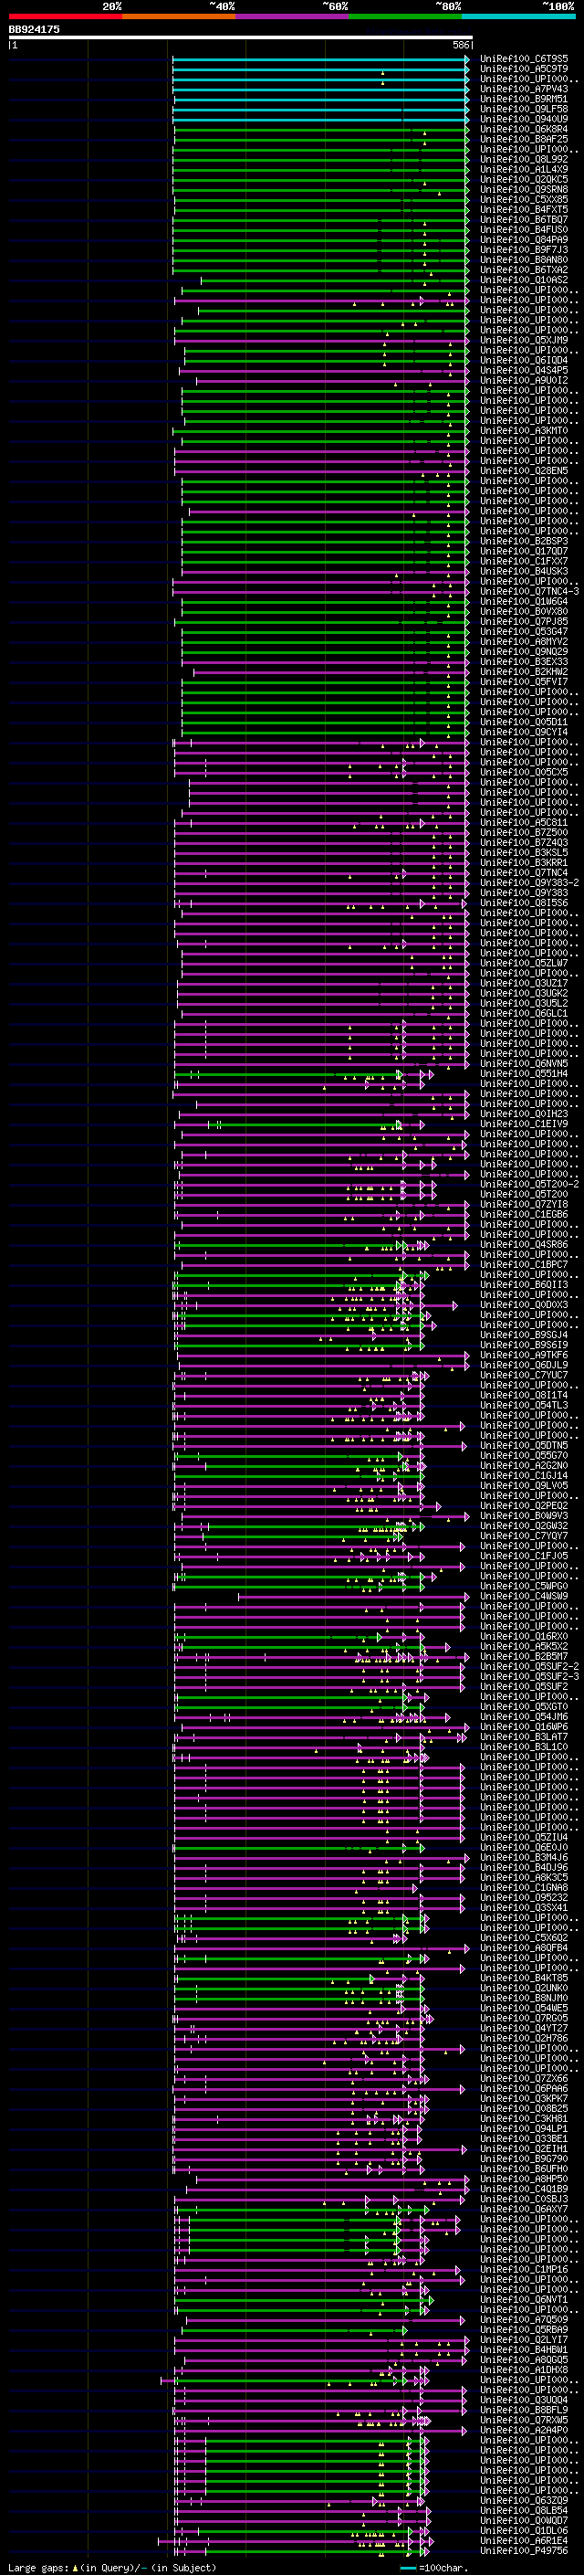Select label UniRef100_B6TXA2
Viewport: 584px width, 2575px height.
click(524, 269)
